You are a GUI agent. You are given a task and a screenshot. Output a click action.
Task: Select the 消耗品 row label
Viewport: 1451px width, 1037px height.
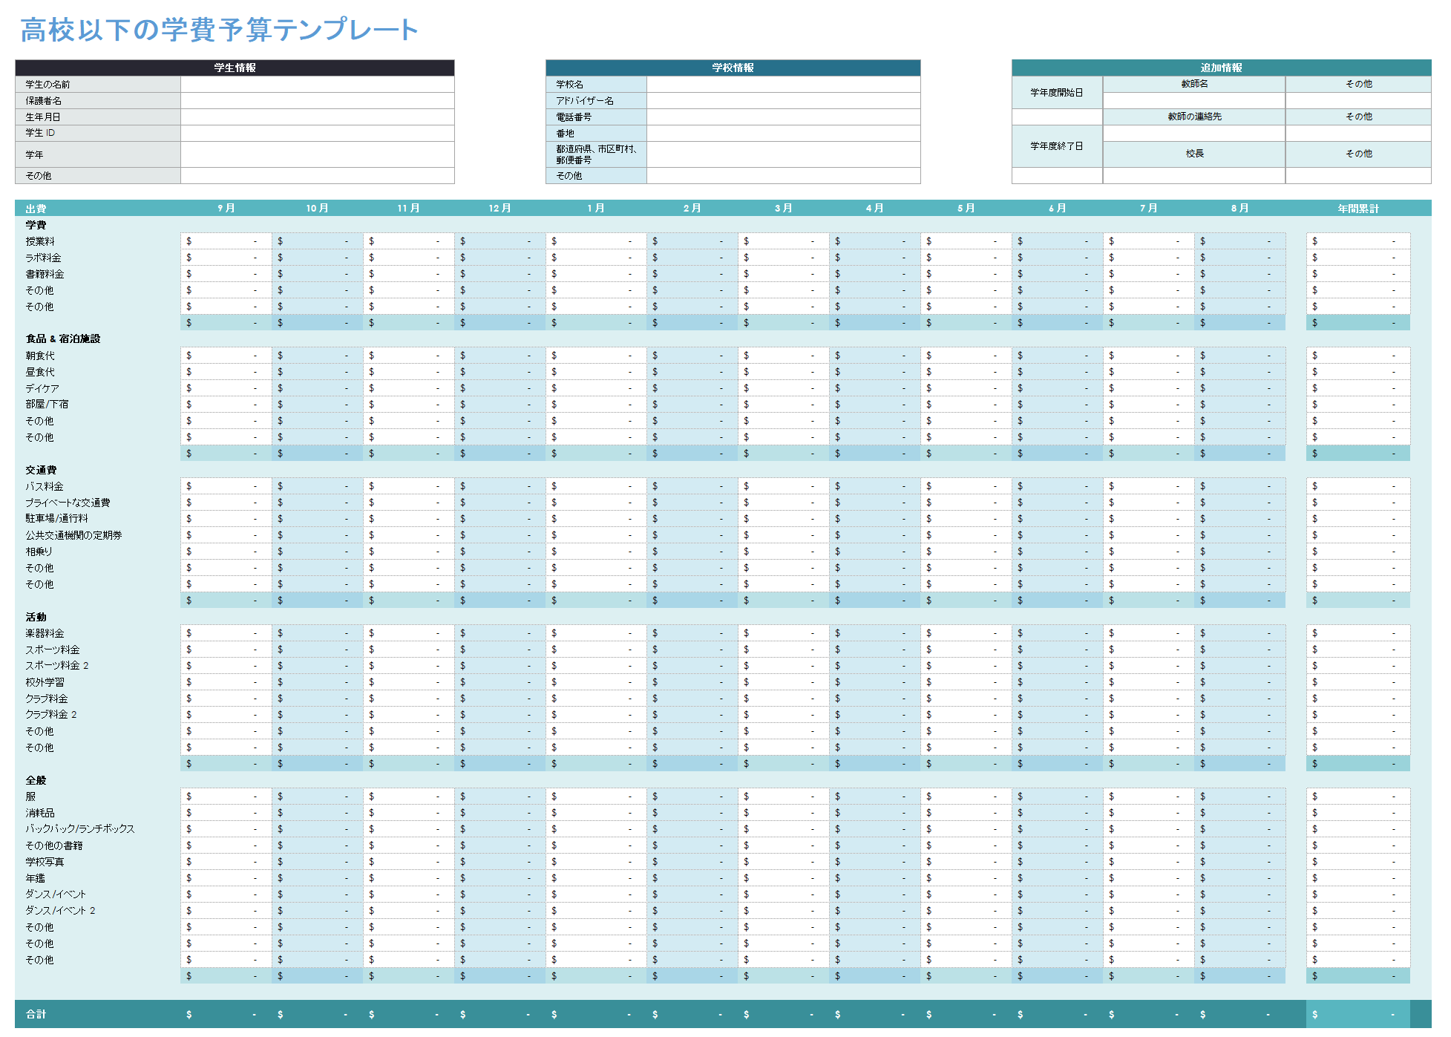coord(40,813)
